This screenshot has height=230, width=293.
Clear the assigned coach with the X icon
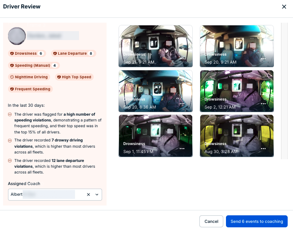[x=88, y=194]
